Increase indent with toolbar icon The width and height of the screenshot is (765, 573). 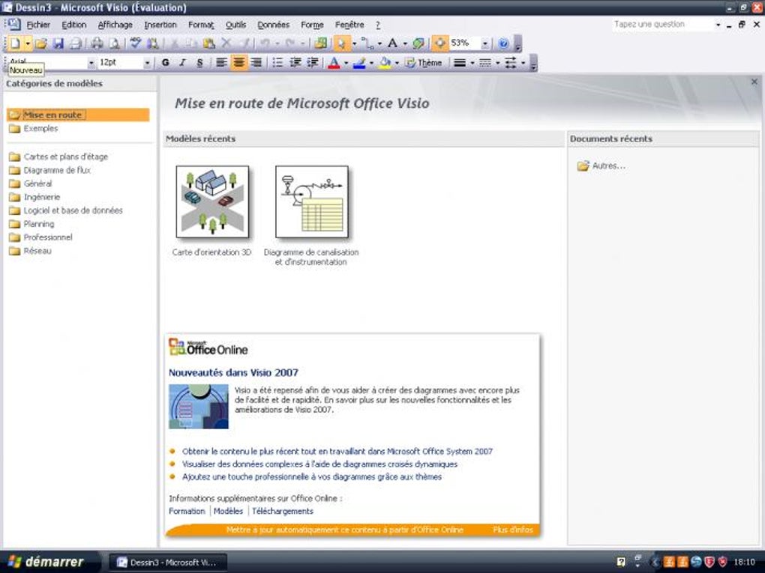[313, 62]
